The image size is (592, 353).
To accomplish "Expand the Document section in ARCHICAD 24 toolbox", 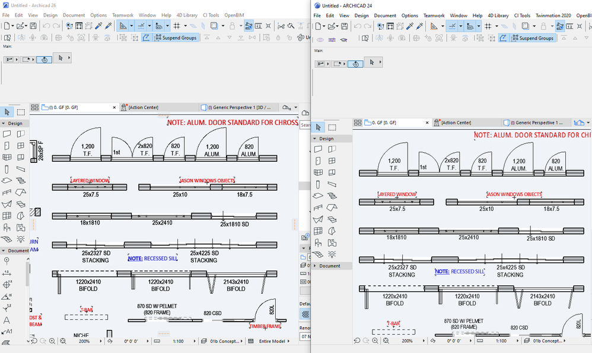I will click(314, 266).
